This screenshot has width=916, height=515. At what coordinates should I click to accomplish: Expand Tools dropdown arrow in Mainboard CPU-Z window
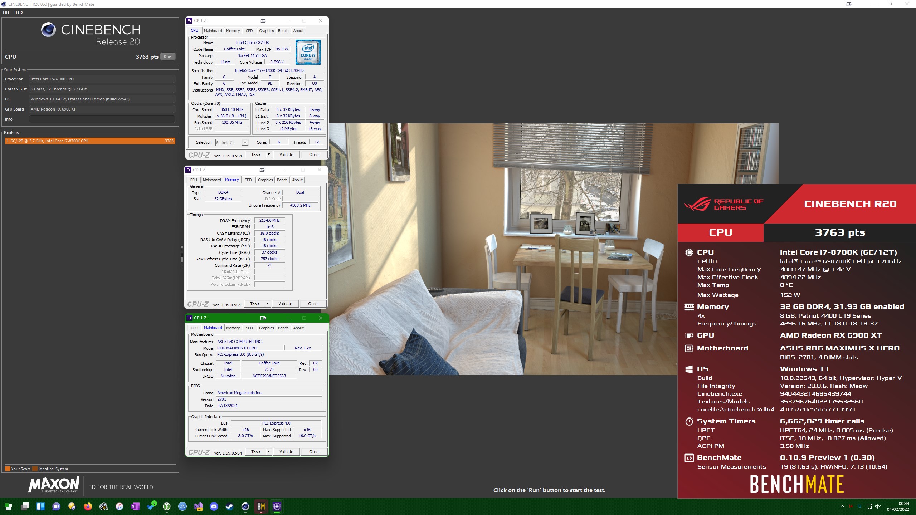coord(269,452)
